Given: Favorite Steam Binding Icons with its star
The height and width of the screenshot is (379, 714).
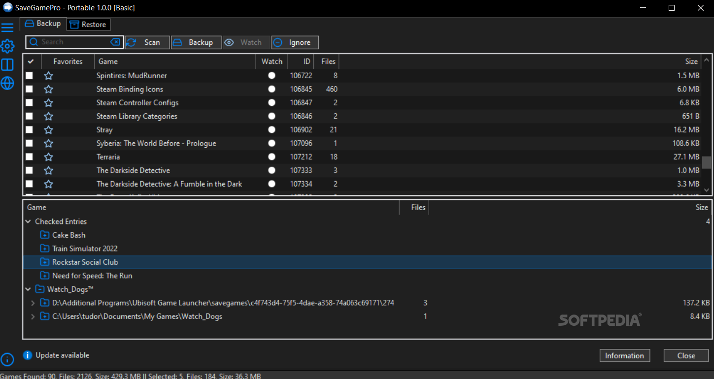Looking at the screenshot, I should [48, 89].
